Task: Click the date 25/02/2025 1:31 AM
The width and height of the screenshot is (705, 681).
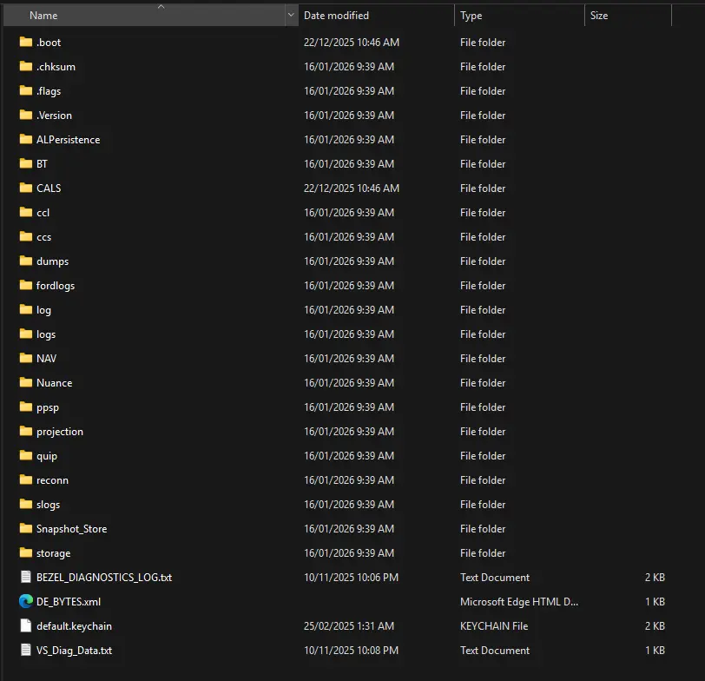Action: 349,625
